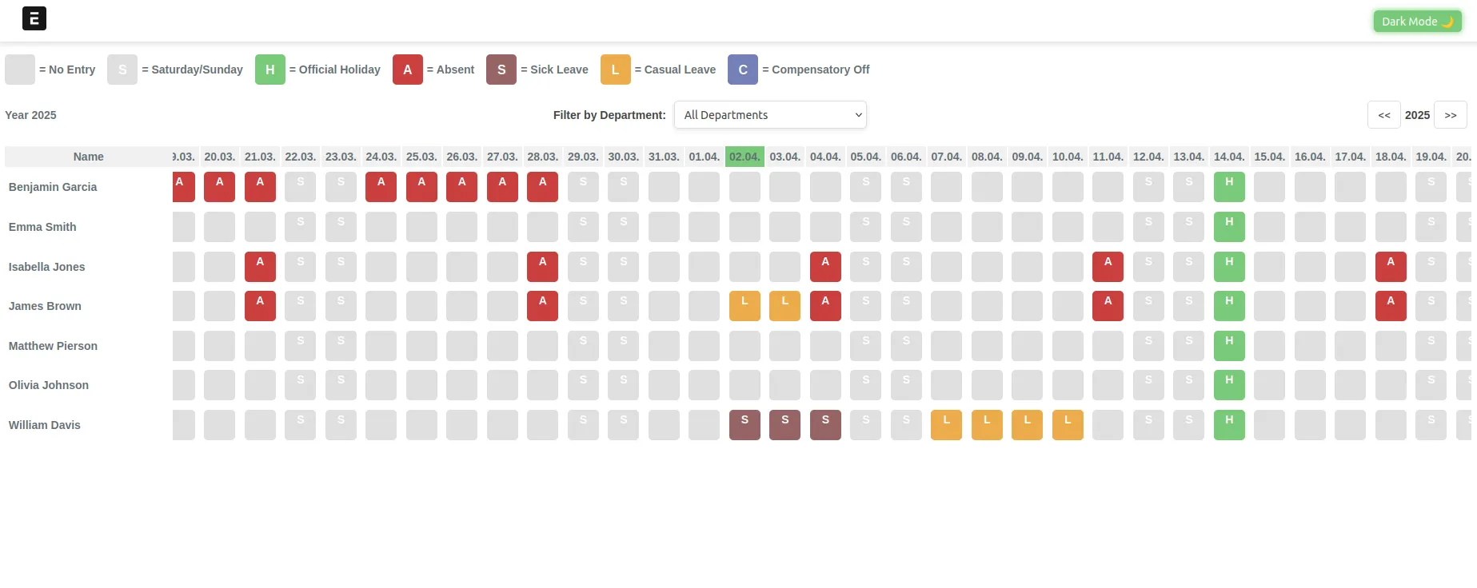Click the Matthew Pierson name row
The height and width of the screenshot is (588, 1477).
(x=53, y=346)
